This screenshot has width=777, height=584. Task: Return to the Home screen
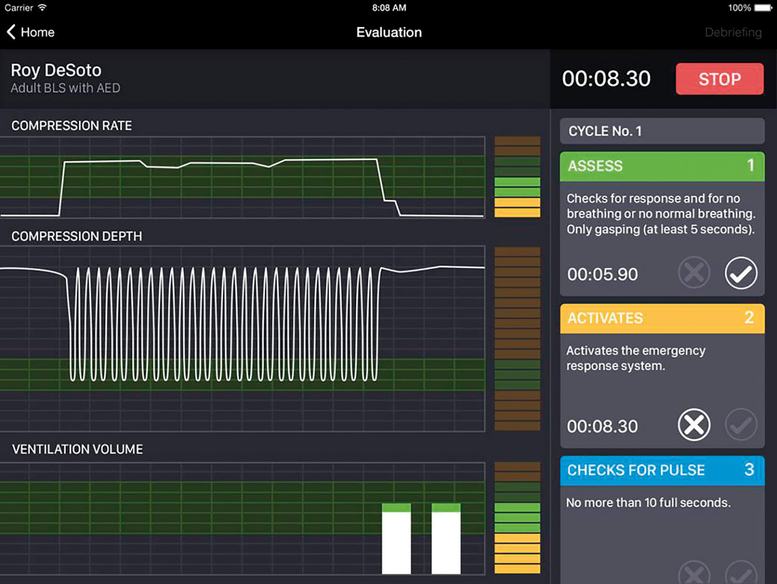pyautogui.click(x=37, y=32)
